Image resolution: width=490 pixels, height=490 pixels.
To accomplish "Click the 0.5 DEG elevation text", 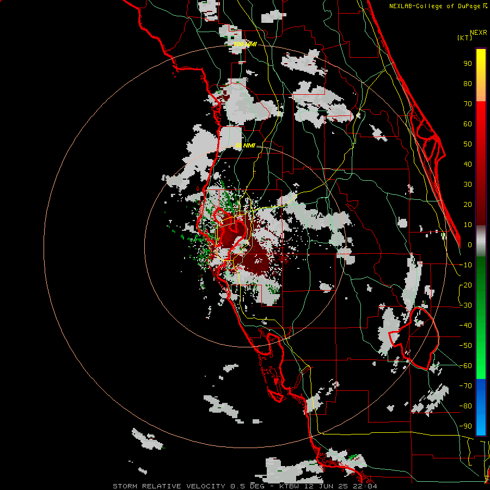I will (247, 486).
